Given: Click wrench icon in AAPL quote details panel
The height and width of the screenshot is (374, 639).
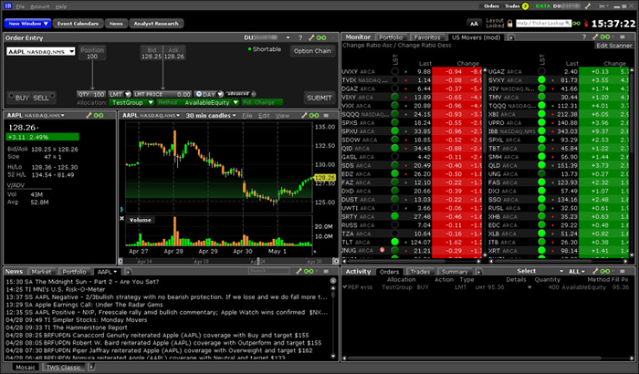Looking at the screenshot, I should coord(89,116).
